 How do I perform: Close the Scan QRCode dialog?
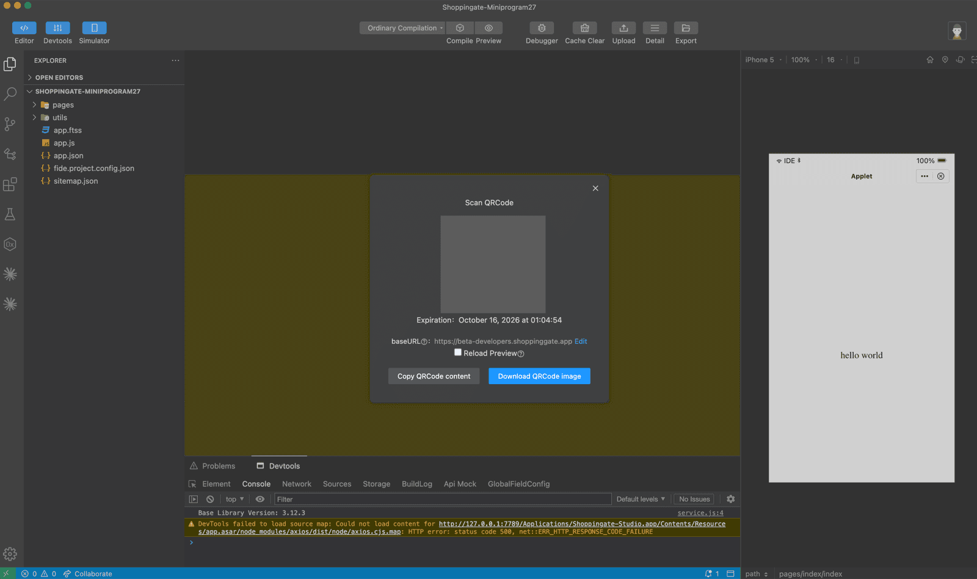595,188
